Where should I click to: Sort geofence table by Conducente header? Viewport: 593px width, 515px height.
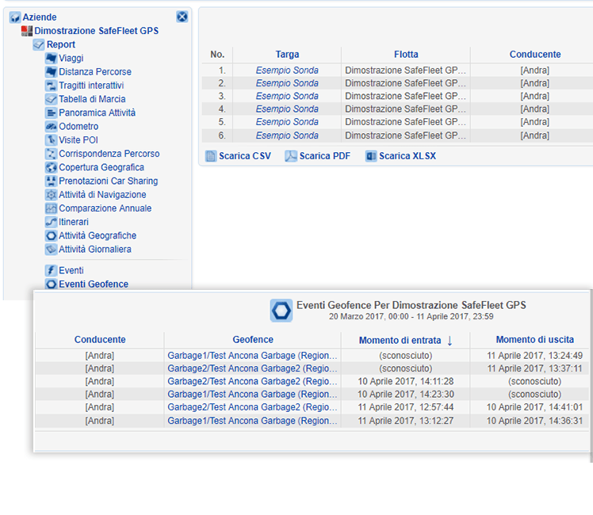pyautogui.click(x=100, y=340)
